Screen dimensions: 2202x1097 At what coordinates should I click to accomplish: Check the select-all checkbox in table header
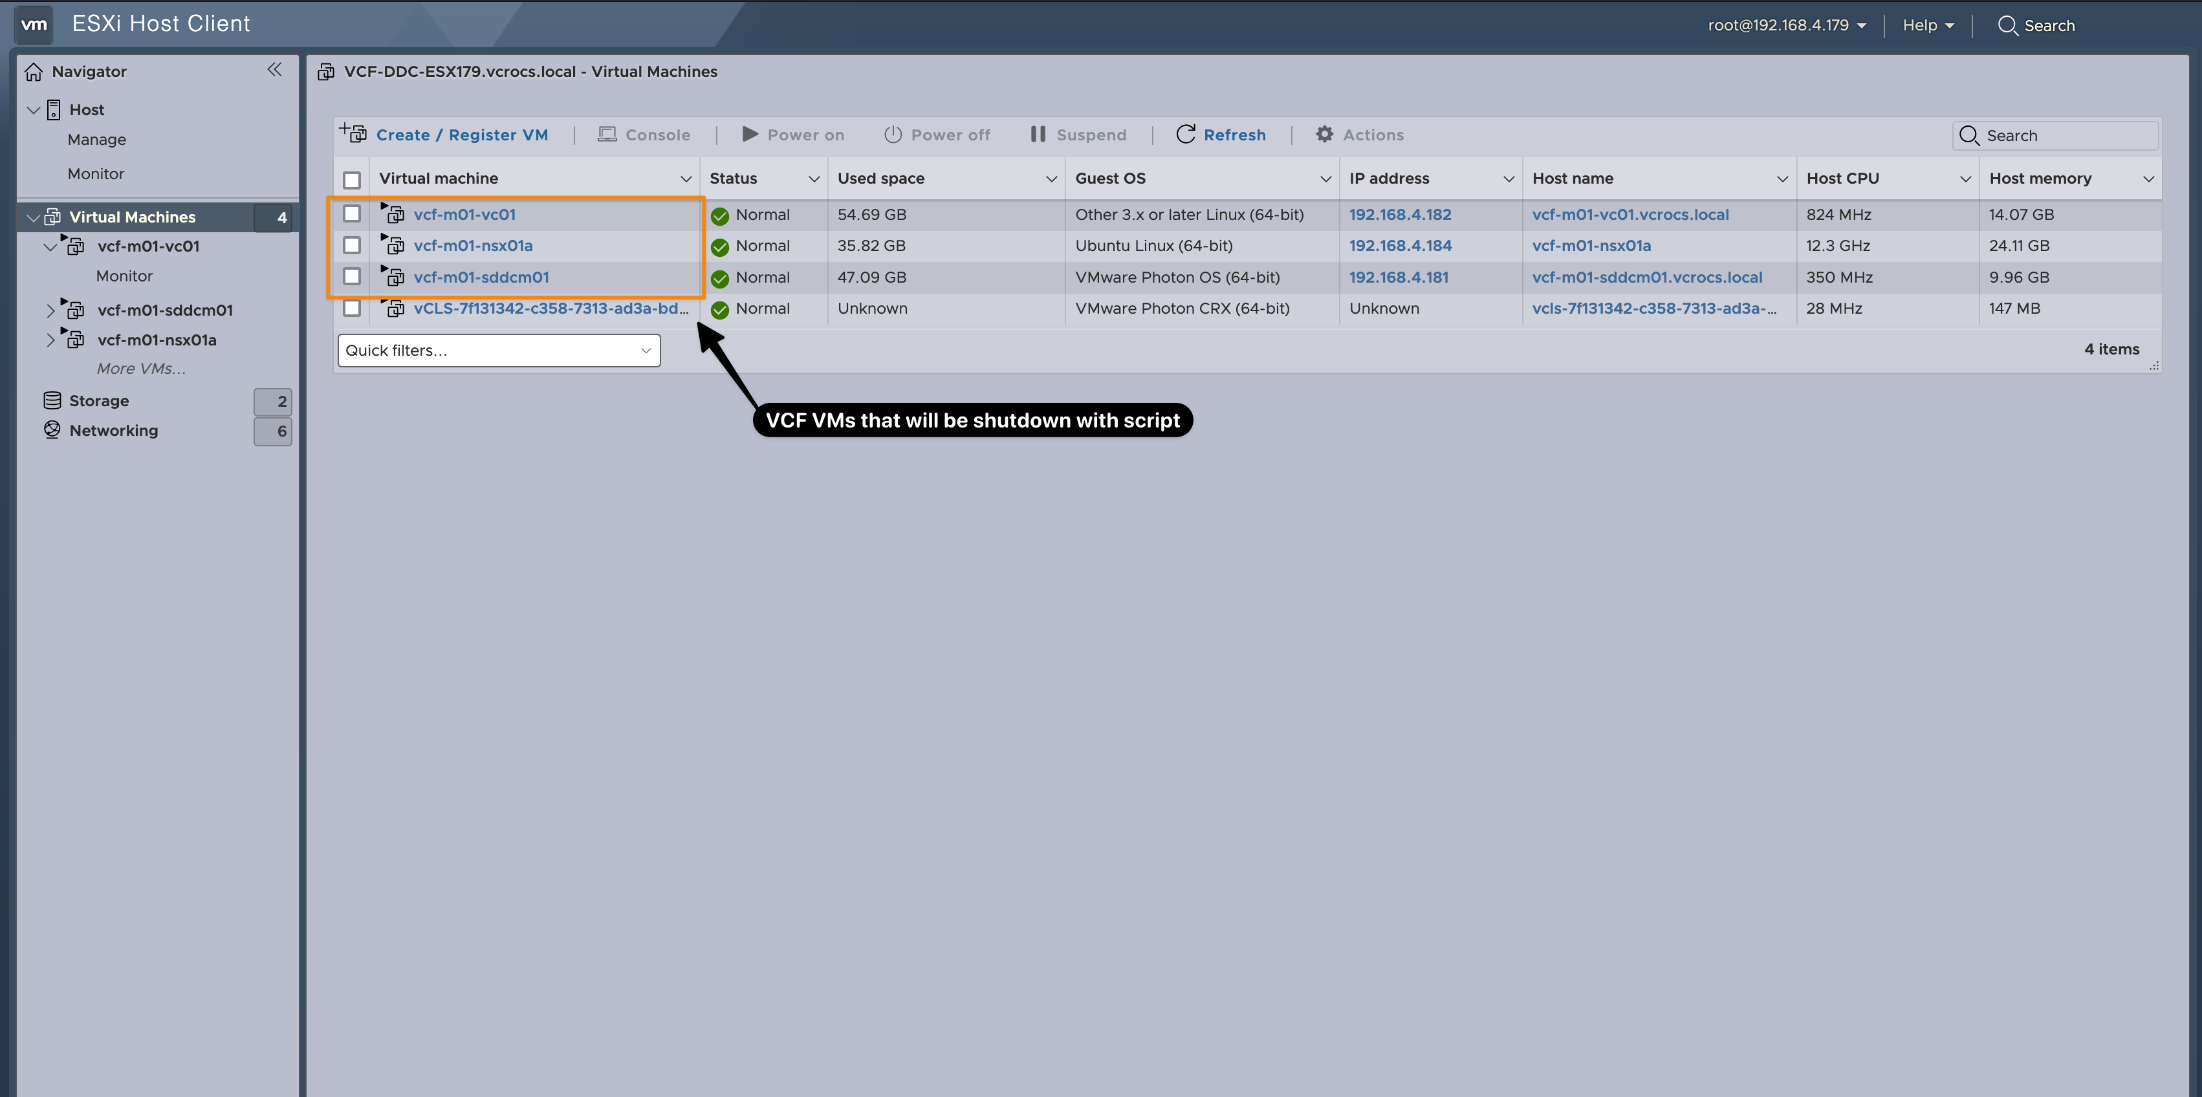coord(351,180)
